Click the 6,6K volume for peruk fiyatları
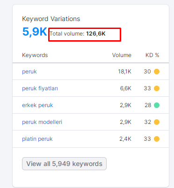This screenshot has width=174, height=188. pos(126,88)
